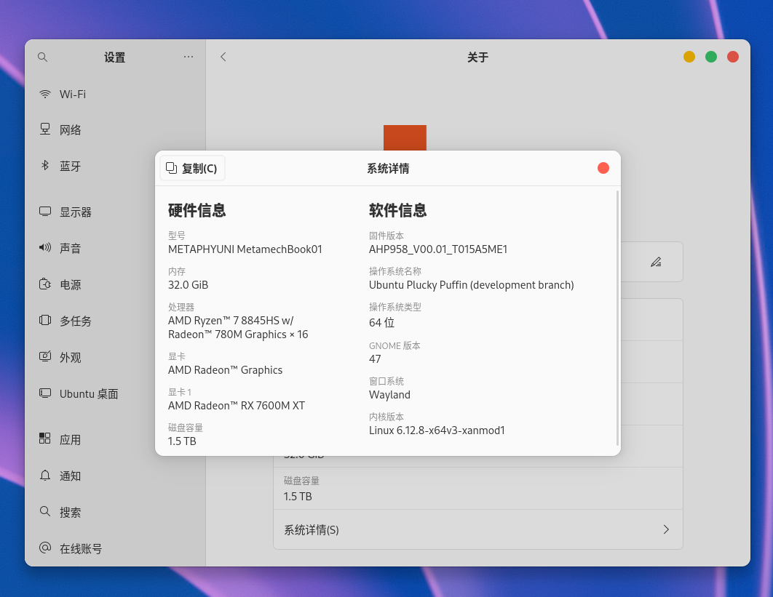This screenshot has height=597, width=773.
Task: Click the Ubuntu desktop icon in sidebar
Action: pyautogui.click(x=45, y=393)
